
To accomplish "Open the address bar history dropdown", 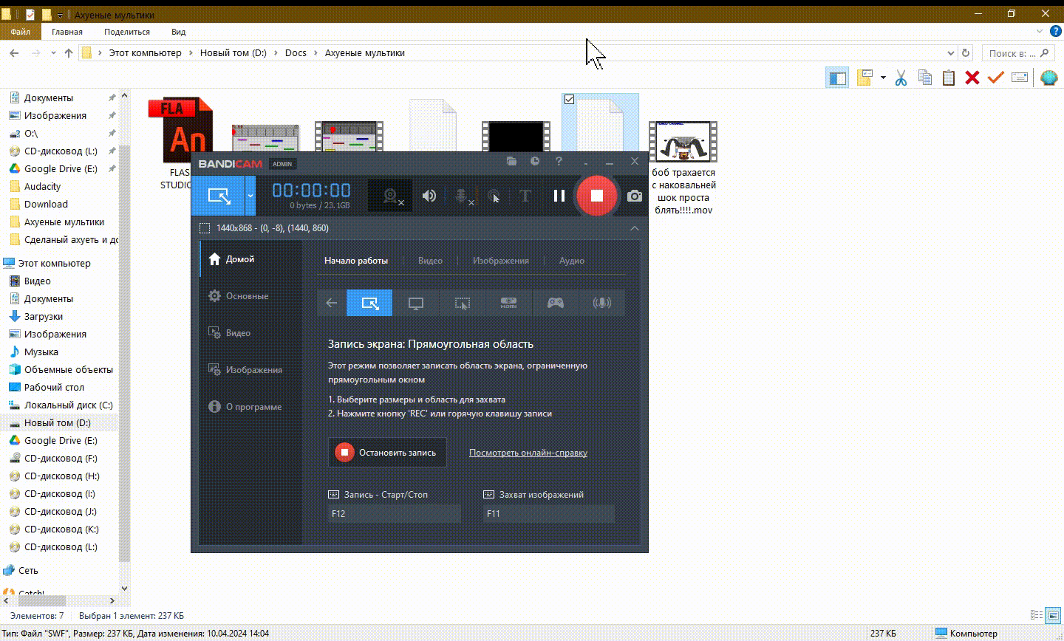I will click(x=950, y=53).
